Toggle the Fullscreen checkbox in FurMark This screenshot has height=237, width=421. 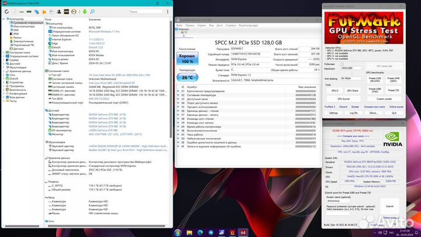click(x=342, y=64)
